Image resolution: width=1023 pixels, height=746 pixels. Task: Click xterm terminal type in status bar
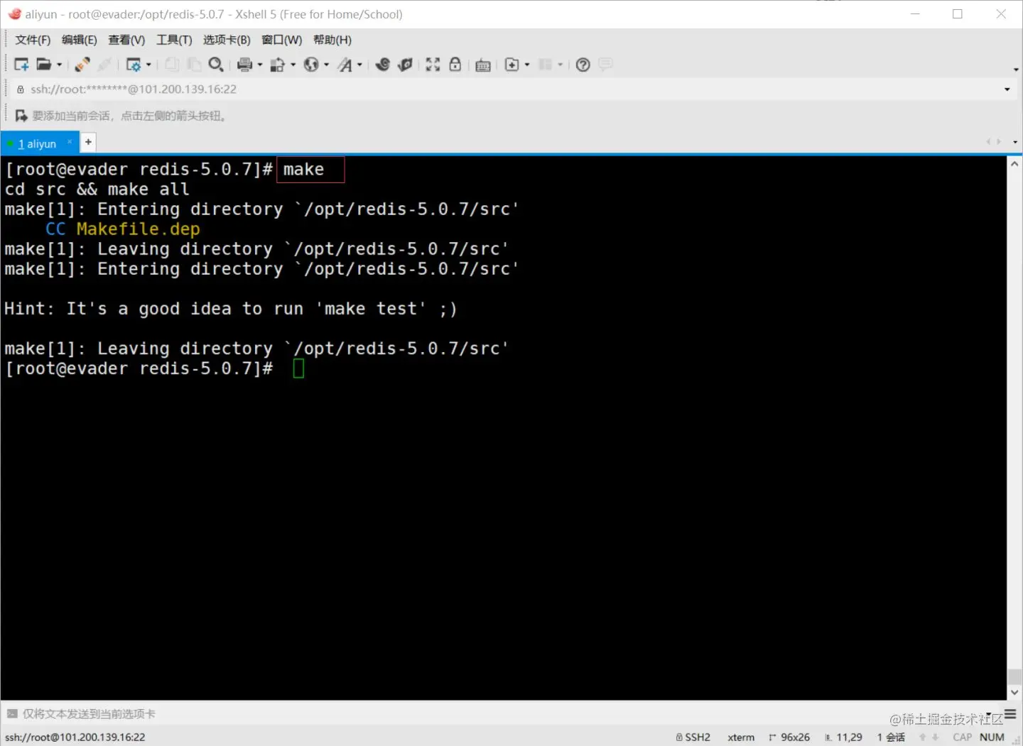741,737
